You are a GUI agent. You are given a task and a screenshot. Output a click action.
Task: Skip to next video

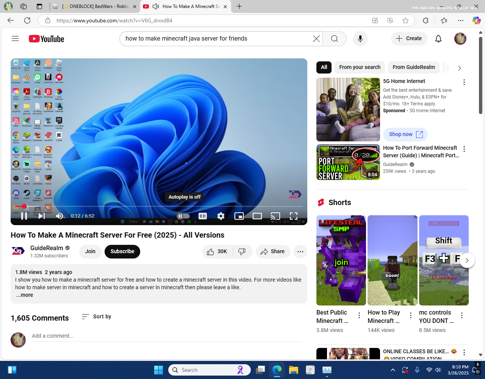(x=42, y=216)
